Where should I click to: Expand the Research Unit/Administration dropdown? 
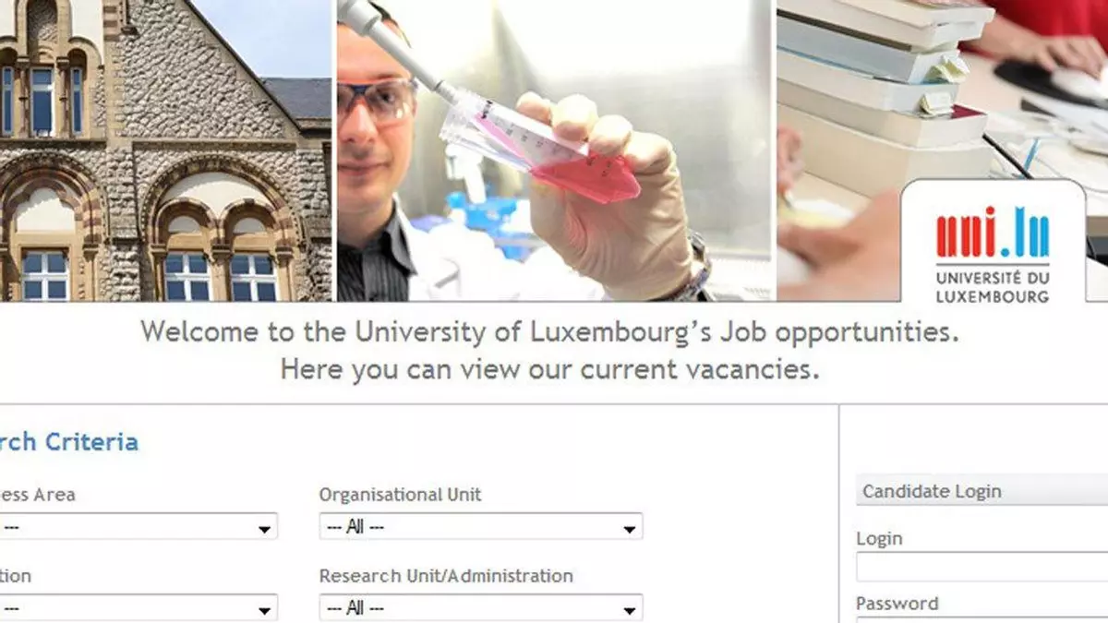480,608
